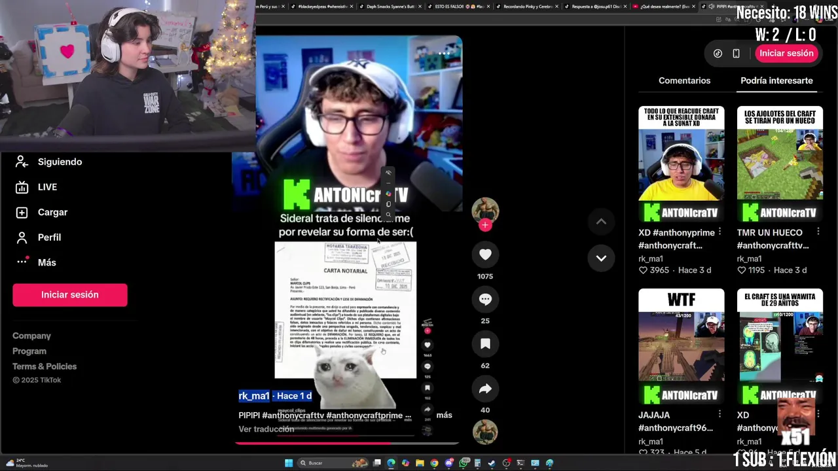The image size is (838, 471).
Task: Switch to '¿Qué desea realmente?' browser tab
Action: pyautogui.click(x=665, y=7)
